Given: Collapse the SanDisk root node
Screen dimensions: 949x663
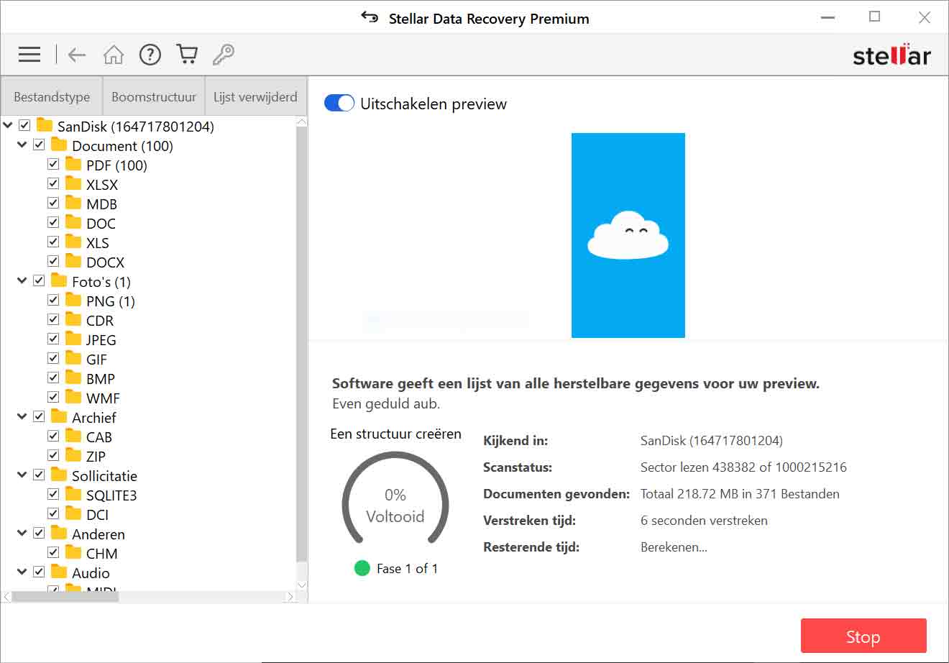Looking at the screenshot, I should click(8, 126).
